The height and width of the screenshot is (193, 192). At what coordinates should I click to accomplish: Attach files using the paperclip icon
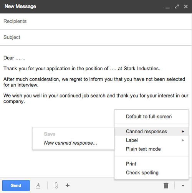56,185
